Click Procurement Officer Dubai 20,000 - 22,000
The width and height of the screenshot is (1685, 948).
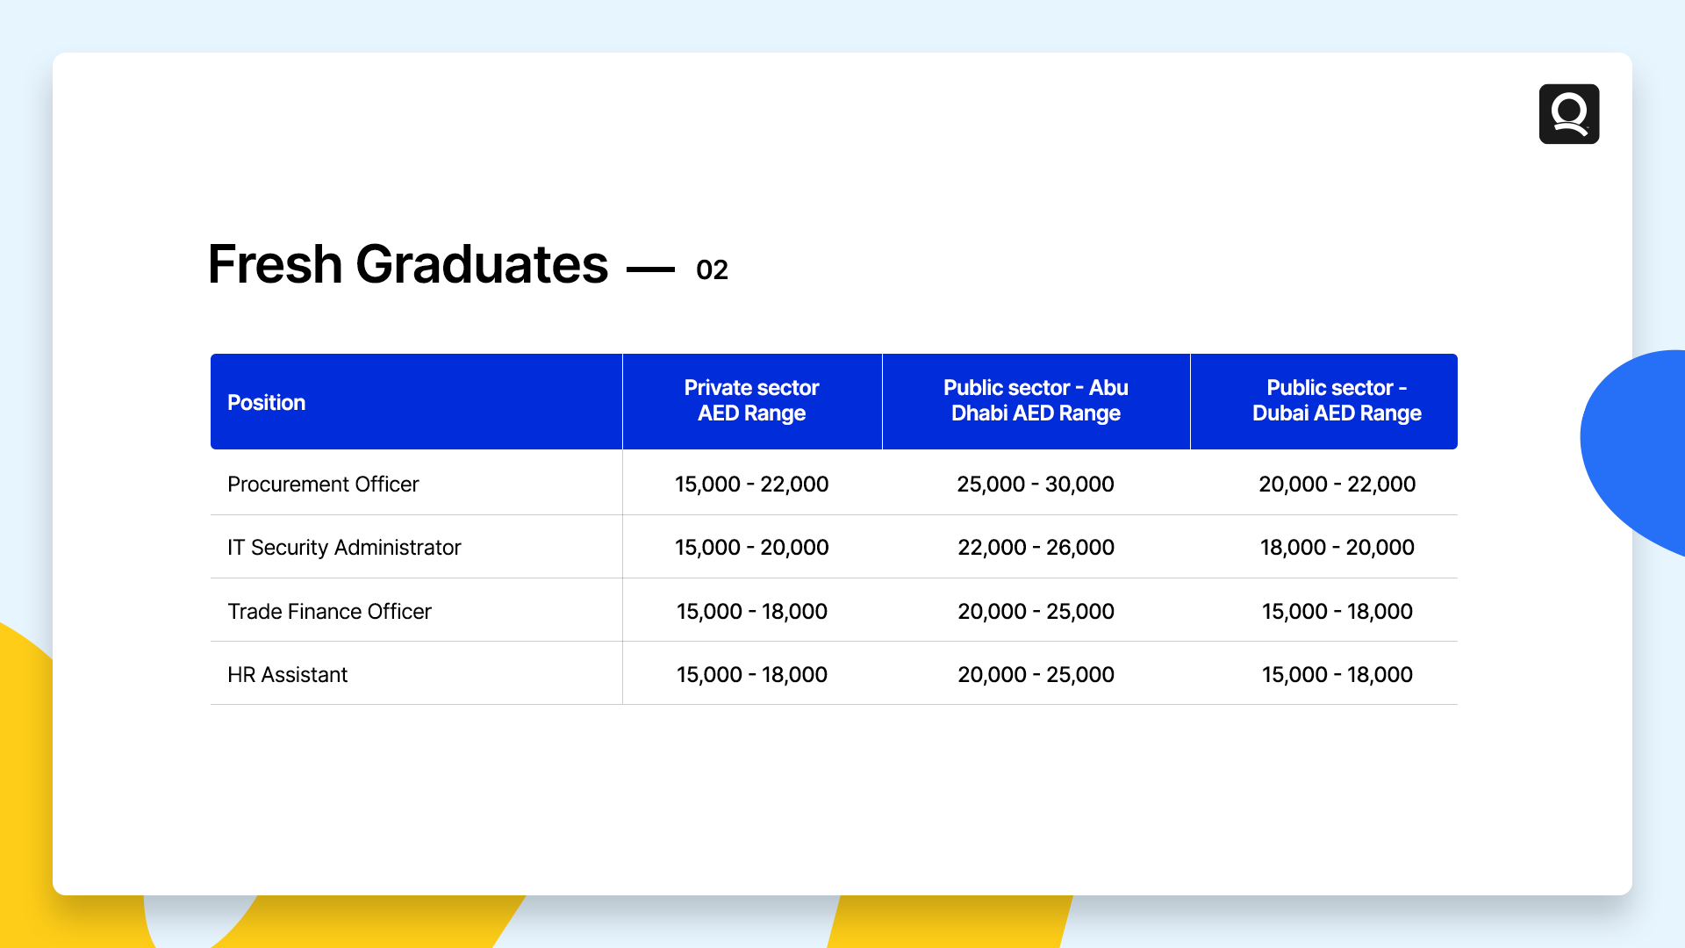click(1337, 485)
